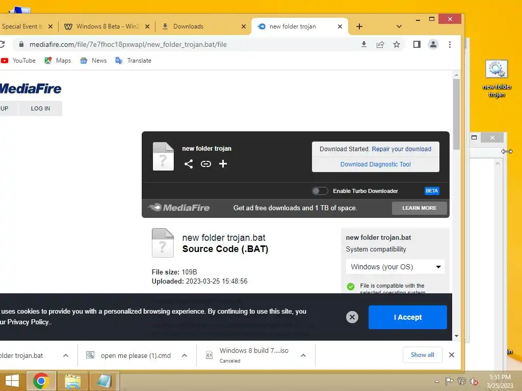522x391 pixels.
Task: Switch to the Special Event tab
Action: pos(22,26)
